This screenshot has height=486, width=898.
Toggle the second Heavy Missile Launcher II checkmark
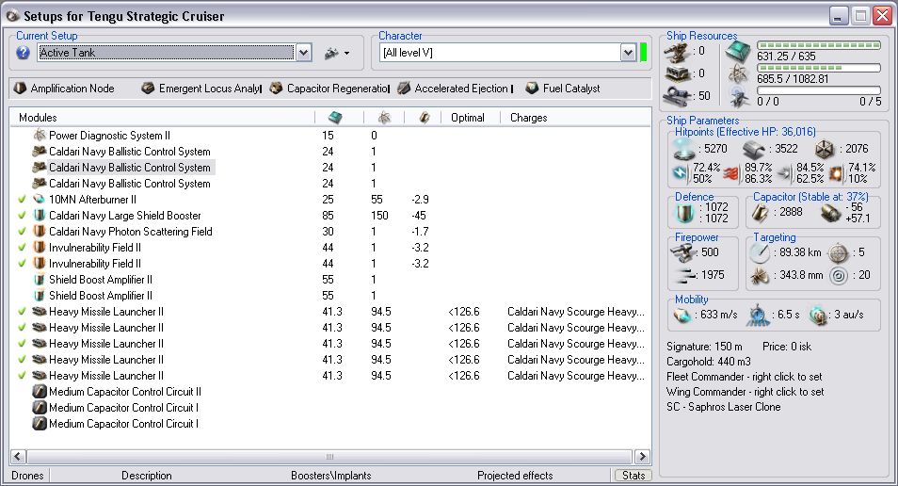pos(22,328)
